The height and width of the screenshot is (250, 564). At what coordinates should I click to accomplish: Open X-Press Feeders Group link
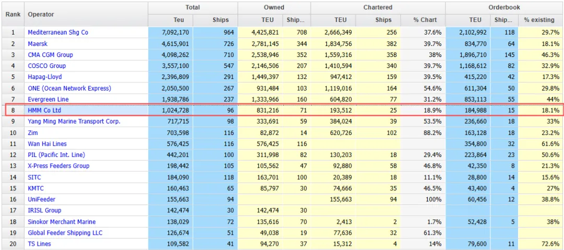coord(58,166)
